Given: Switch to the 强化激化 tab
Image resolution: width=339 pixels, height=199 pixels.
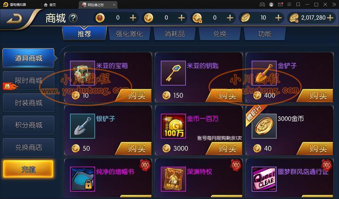Looking at the screenshot, I should (129, 34).
